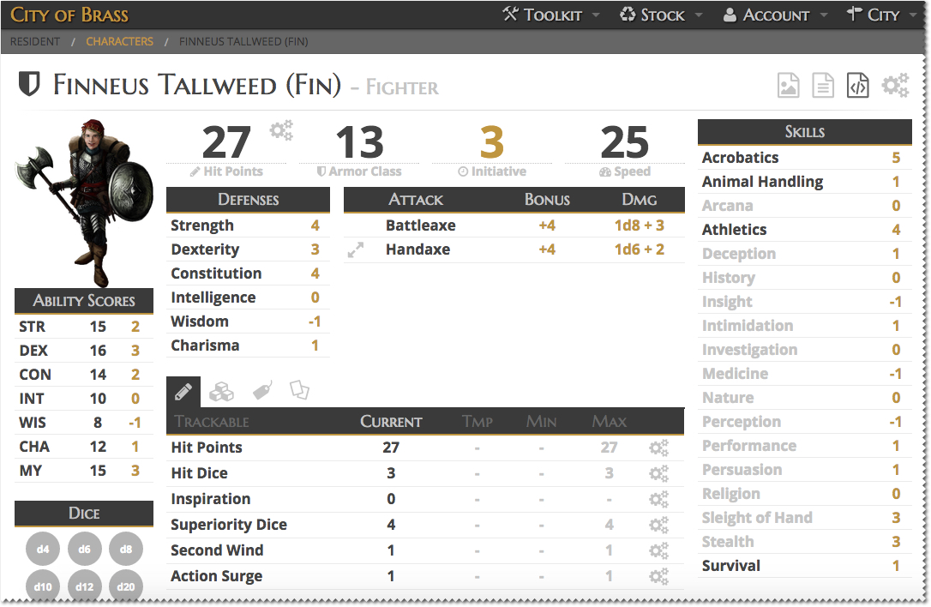The width and height of the screenshot is (931, 607).
Task: Click the code view icon
Action: (x=857, y=85)
